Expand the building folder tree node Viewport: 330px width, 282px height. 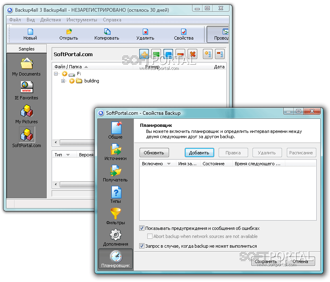(63, 81)
